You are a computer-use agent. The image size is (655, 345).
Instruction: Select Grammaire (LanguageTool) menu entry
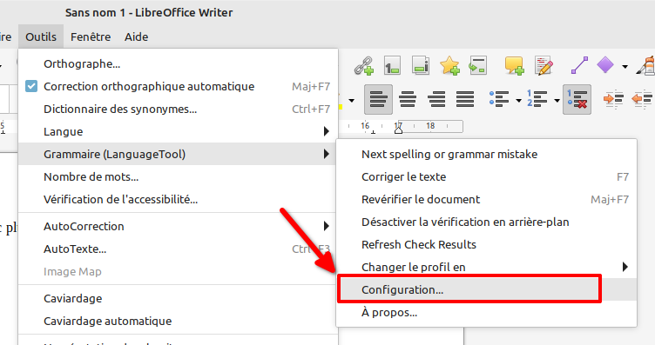click(x=178, y=154)
